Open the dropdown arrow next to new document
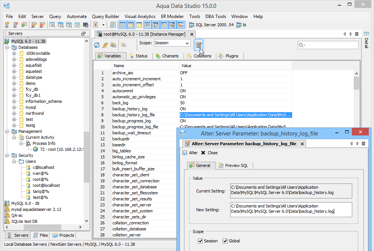Screen dimensions: 374x251 [103, 25]
